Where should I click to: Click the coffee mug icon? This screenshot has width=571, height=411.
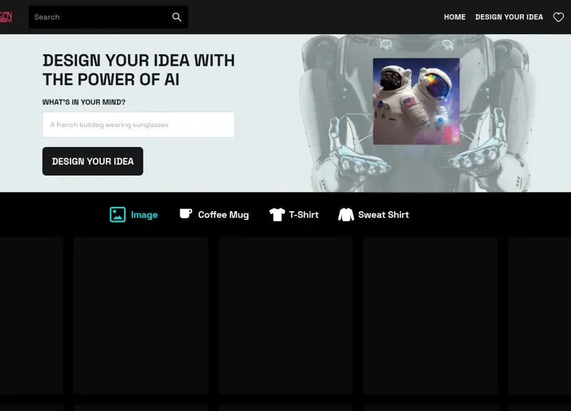[x=186, y=214]
